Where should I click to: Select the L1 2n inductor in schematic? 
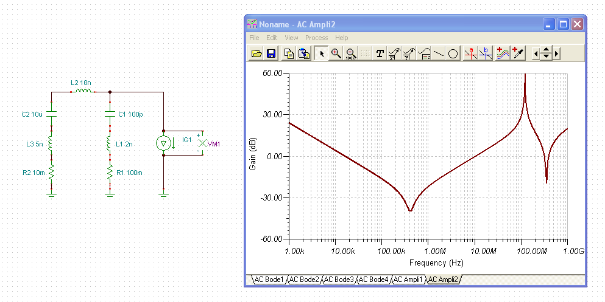click(x=110, y=144)
